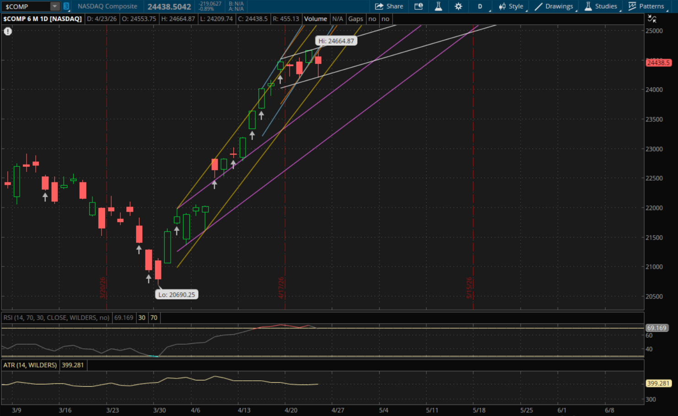Viewport: 678px width, 416px height.
Task: Toggle the Volume label in chart header
Action: coord(315,19)
